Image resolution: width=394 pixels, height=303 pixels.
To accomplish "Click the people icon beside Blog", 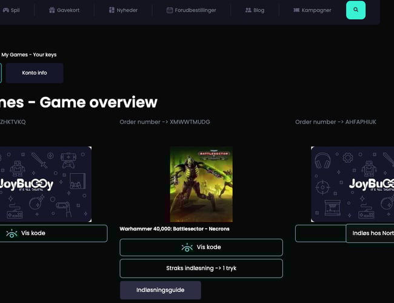I will pos(249,10).
